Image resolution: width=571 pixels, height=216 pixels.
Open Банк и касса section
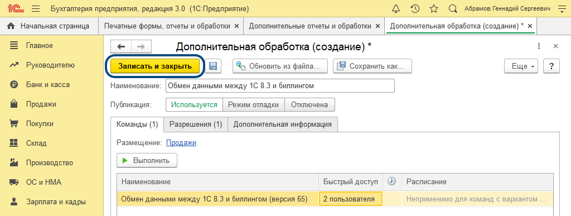(x=48, y=84)
